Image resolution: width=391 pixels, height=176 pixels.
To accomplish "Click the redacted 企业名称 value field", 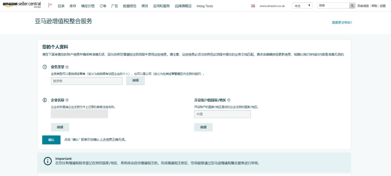I will [79, 113].
